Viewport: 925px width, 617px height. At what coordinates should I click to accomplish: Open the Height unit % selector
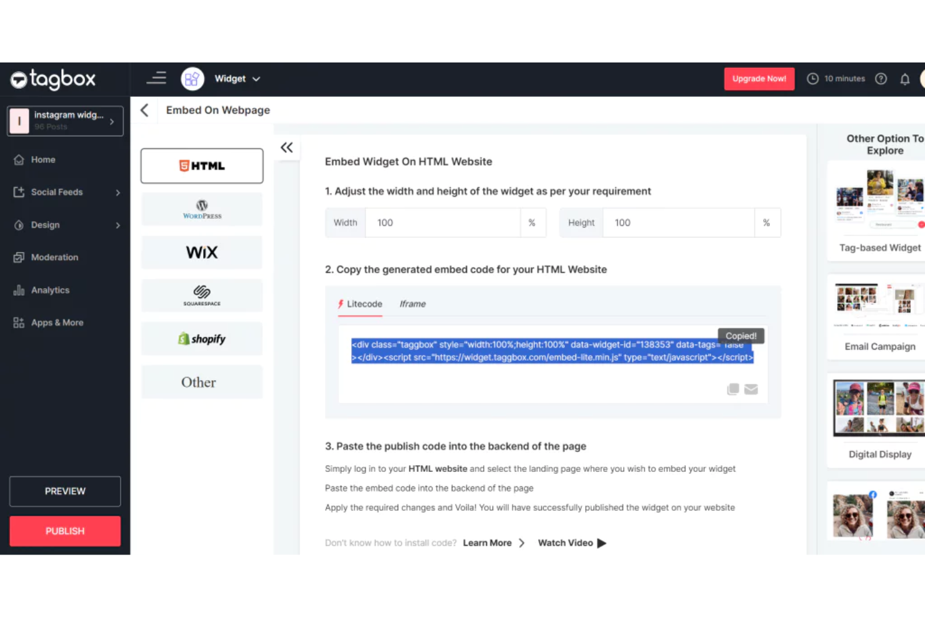point(767,223)
